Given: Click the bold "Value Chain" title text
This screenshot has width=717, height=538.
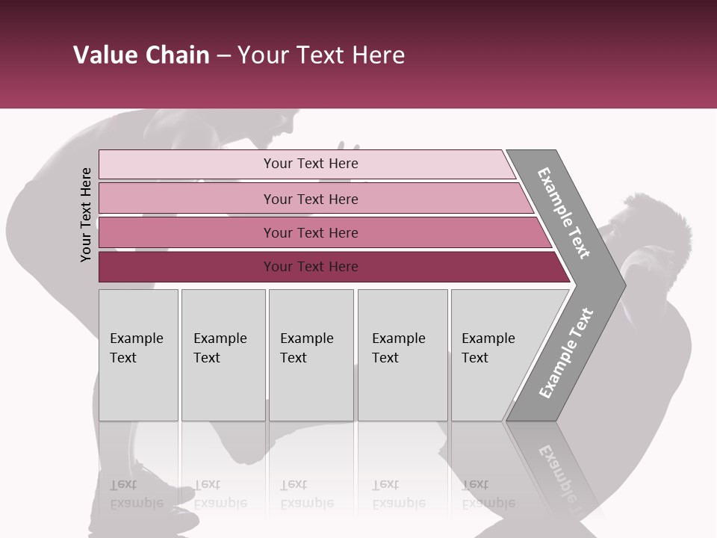Looking at the screenshot, I should click(x=141, y=55).
